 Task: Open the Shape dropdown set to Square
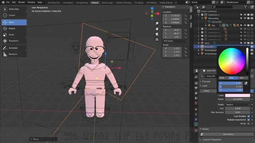coord(238,104)
